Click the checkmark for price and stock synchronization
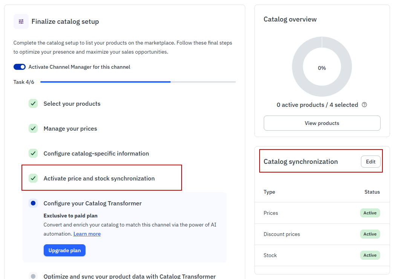This screenshot has height=279, width=396. (33, 178)
